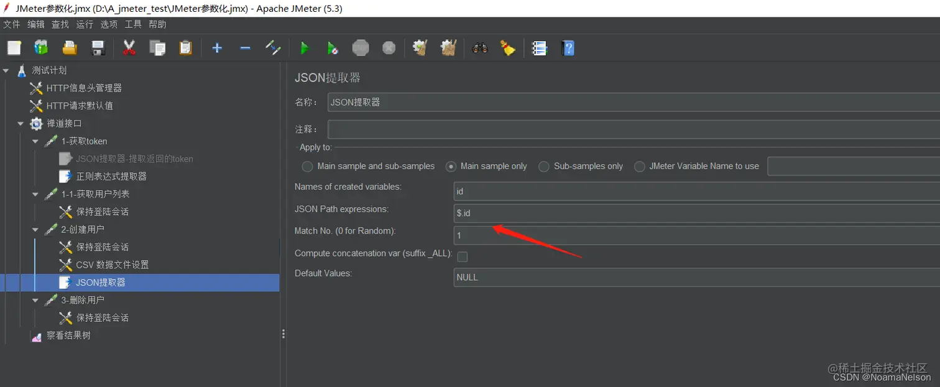
Task: Open the 帮助 menu
Action: tap(157, 24)
